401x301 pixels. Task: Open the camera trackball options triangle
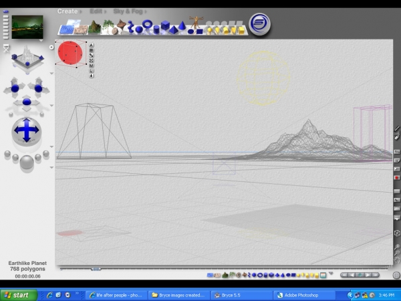[x=51, y=146]
